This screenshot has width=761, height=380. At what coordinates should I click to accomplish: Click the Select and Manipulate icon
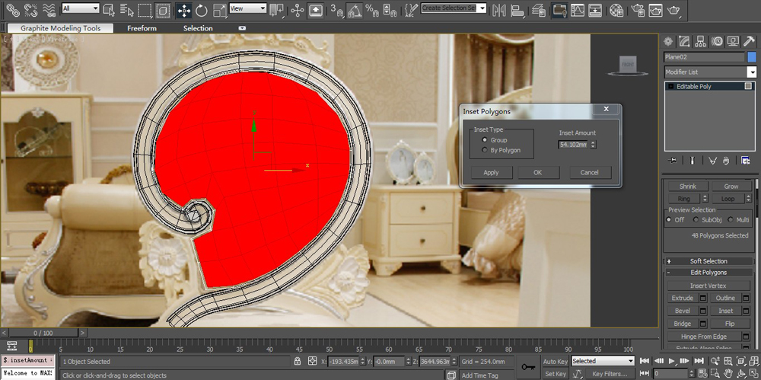pos(297,9)
